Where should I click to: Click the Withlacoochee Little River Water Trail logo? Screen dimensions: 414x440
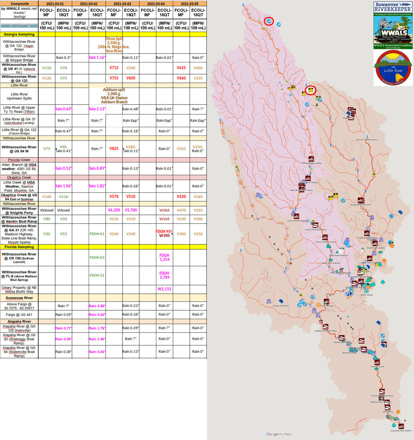point(393,68)
